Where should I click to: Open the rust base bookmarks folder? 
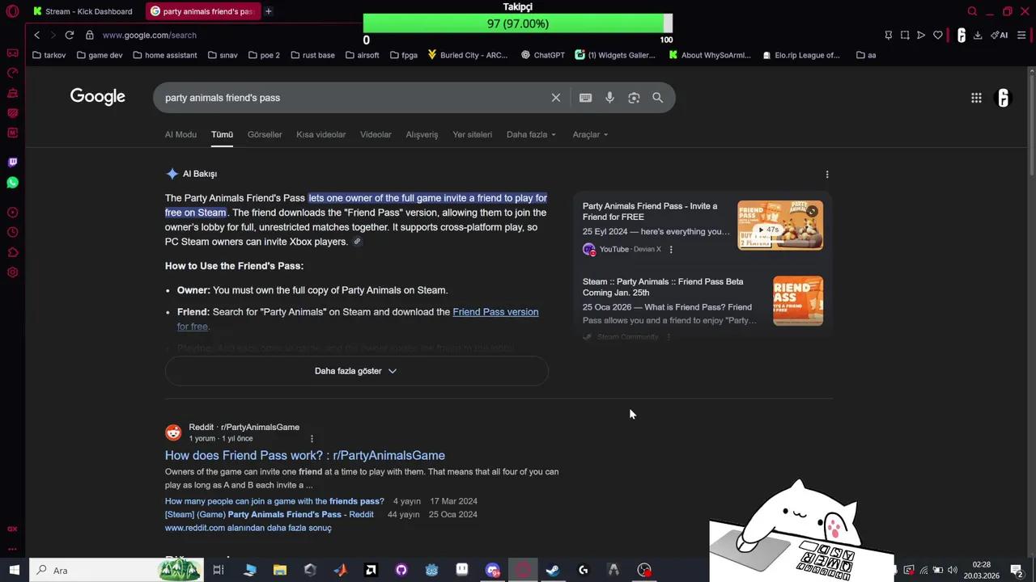[312, 55]
